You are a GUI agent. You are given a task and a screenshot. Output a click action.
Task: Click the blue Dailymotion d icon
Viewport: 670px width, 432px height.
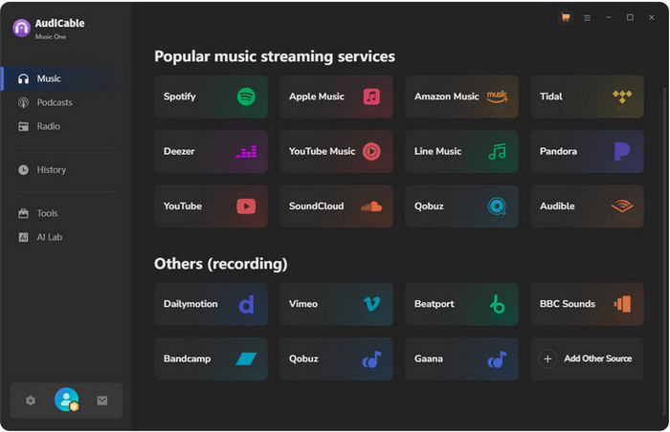coord(247,304)
